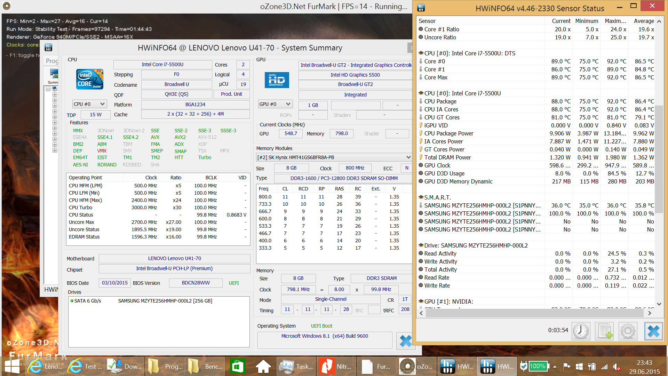The width and height of the screenshot is (668, 376).
Task: Collapse the root computer tree node
Action: click(48, 89)
